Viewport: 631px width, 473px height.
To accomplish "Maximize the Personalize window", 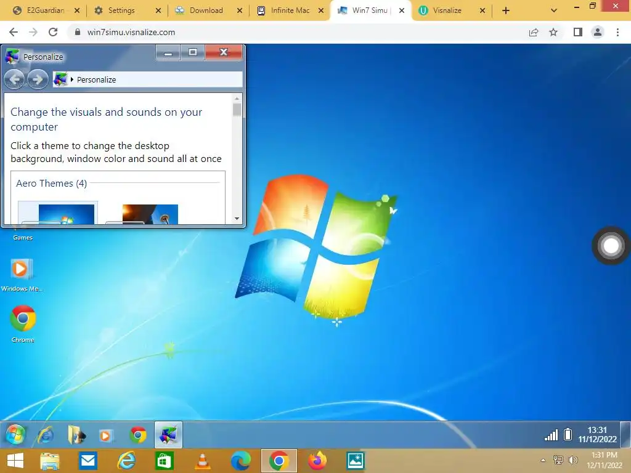I will (x=193, y=53).
